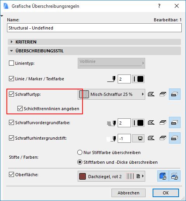The image size is (186, 201).
Task: Open line pen color picker button
Action: tap(138, 79)
